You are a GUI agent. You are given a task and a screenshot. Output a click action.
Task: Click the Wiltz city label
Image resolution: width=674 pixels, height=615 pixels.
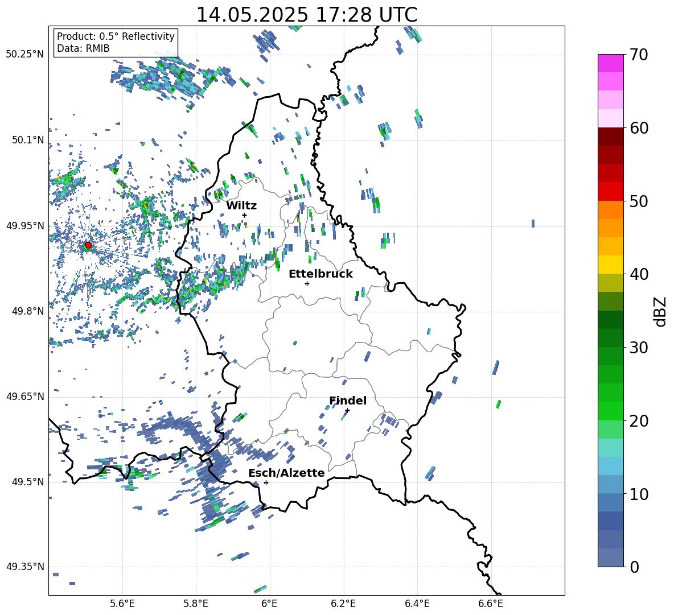(241, 205)
